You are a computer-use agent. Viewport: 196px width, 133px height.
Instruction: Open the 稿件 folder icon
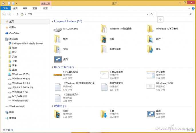point(58,39)
